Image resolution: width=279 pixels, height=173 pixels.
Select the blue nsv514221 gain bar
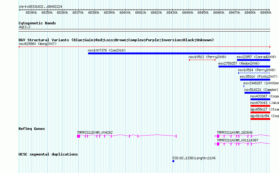click(257, 93)
